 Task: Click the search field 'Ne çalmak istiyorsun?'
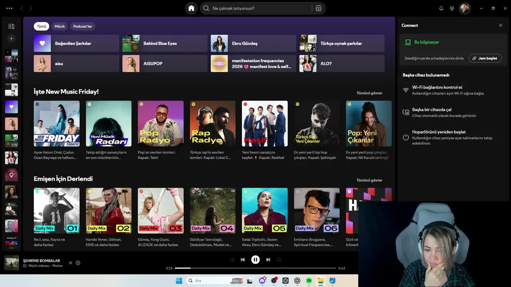click(x=255, y=8)
